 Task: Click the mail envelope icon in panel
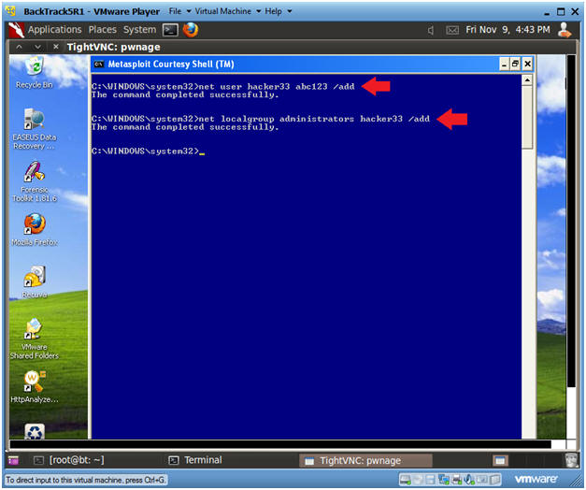(452, 30)
